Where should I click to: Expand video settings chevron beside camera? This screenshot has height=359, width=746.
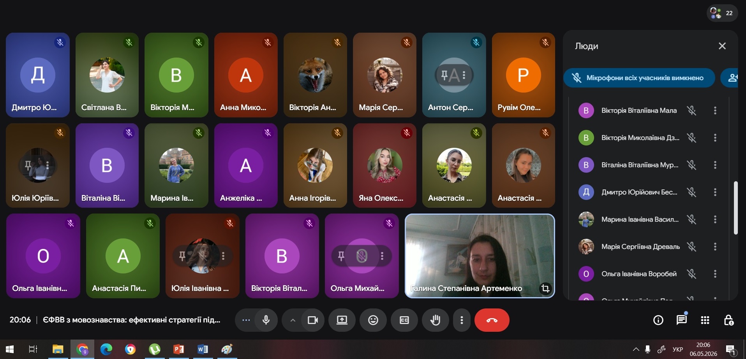(x=293, y=320)
